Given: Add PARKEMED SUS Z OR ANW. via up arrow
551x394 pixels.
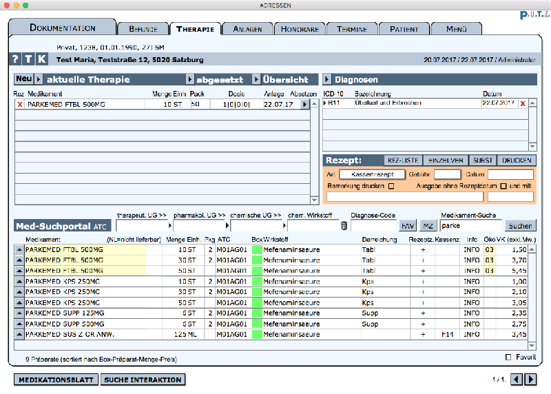Looking at the screenshot, I should [x=19, y=334].
